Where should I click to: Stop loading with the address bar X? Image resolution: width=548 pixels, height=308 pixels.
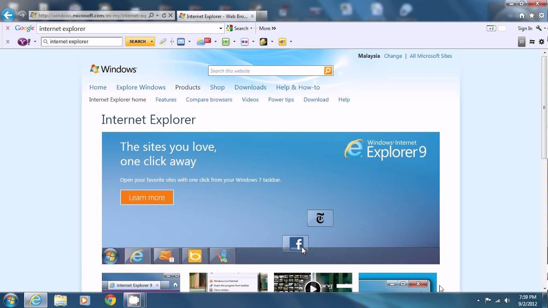tap(170, 15)
